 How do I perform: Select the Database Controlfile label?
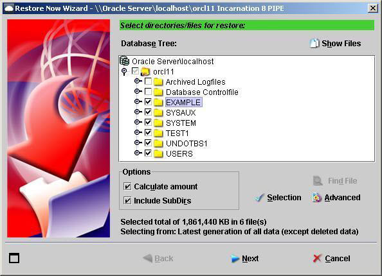coord(202,92)
